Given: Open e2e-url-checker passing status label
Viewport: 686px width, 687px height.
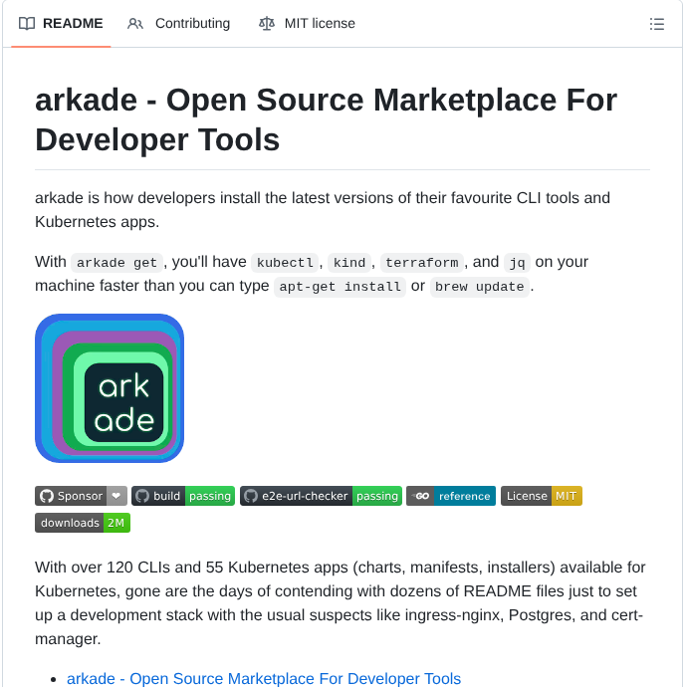Looking at the screenshot, I should pyautogui.click(x=377, y=496).
